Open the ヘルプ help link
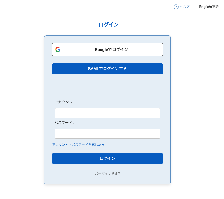The image size is (224, 199). click(185, 7)
